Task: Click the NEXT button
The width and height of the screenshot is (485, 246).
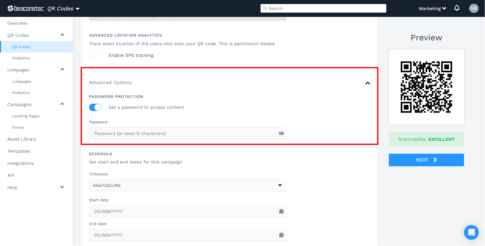Action: [426, 160]
